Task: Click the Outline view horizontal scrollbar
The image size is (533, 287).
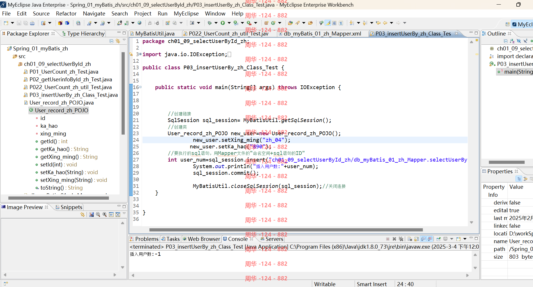Action: pyautogui.click(x=506, y=162)
